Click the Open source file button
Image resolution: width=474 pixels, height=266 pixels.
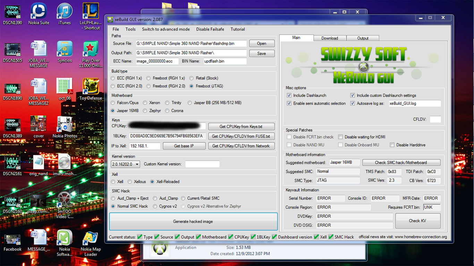click(262, 43)
